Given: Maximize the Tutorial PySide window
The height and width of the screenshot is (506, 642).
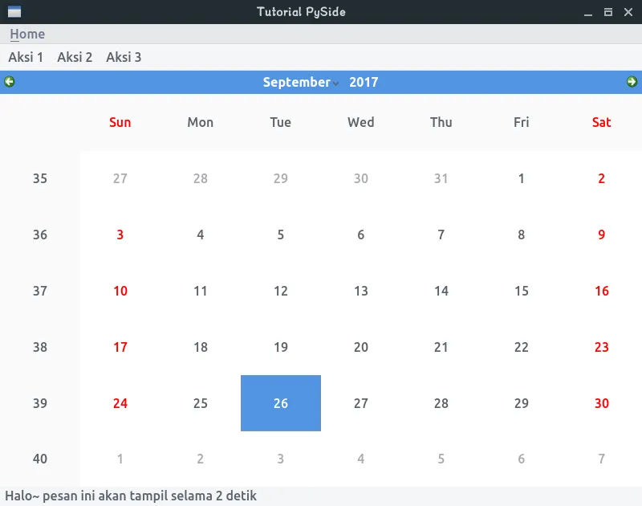Looking at the screenshot, I should click(608, 12).
